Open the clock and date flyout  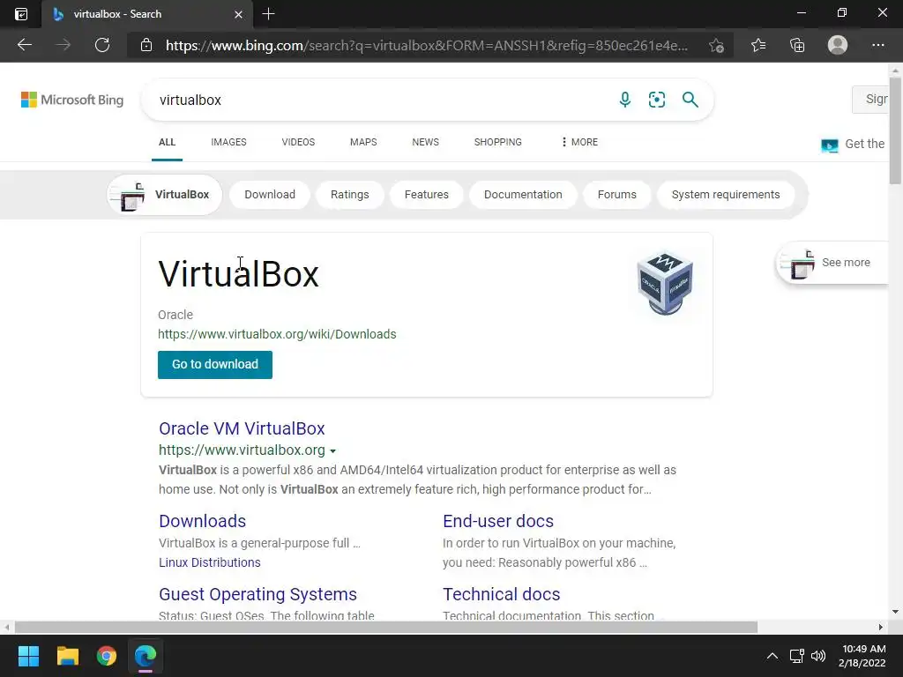(862, 656)
